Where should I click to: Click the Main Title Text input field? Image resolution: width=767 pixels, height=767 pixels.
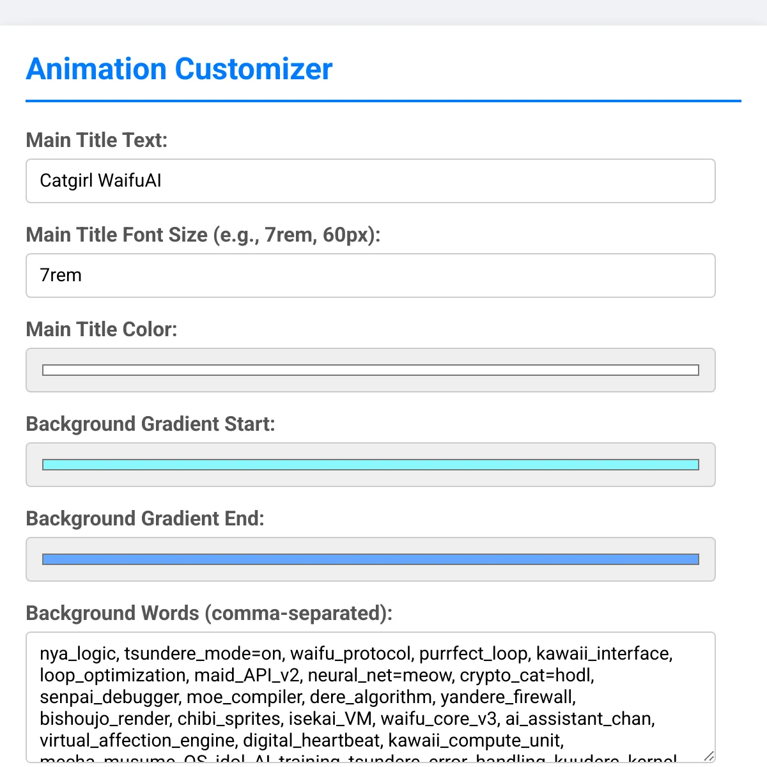[x=370, y=181]
